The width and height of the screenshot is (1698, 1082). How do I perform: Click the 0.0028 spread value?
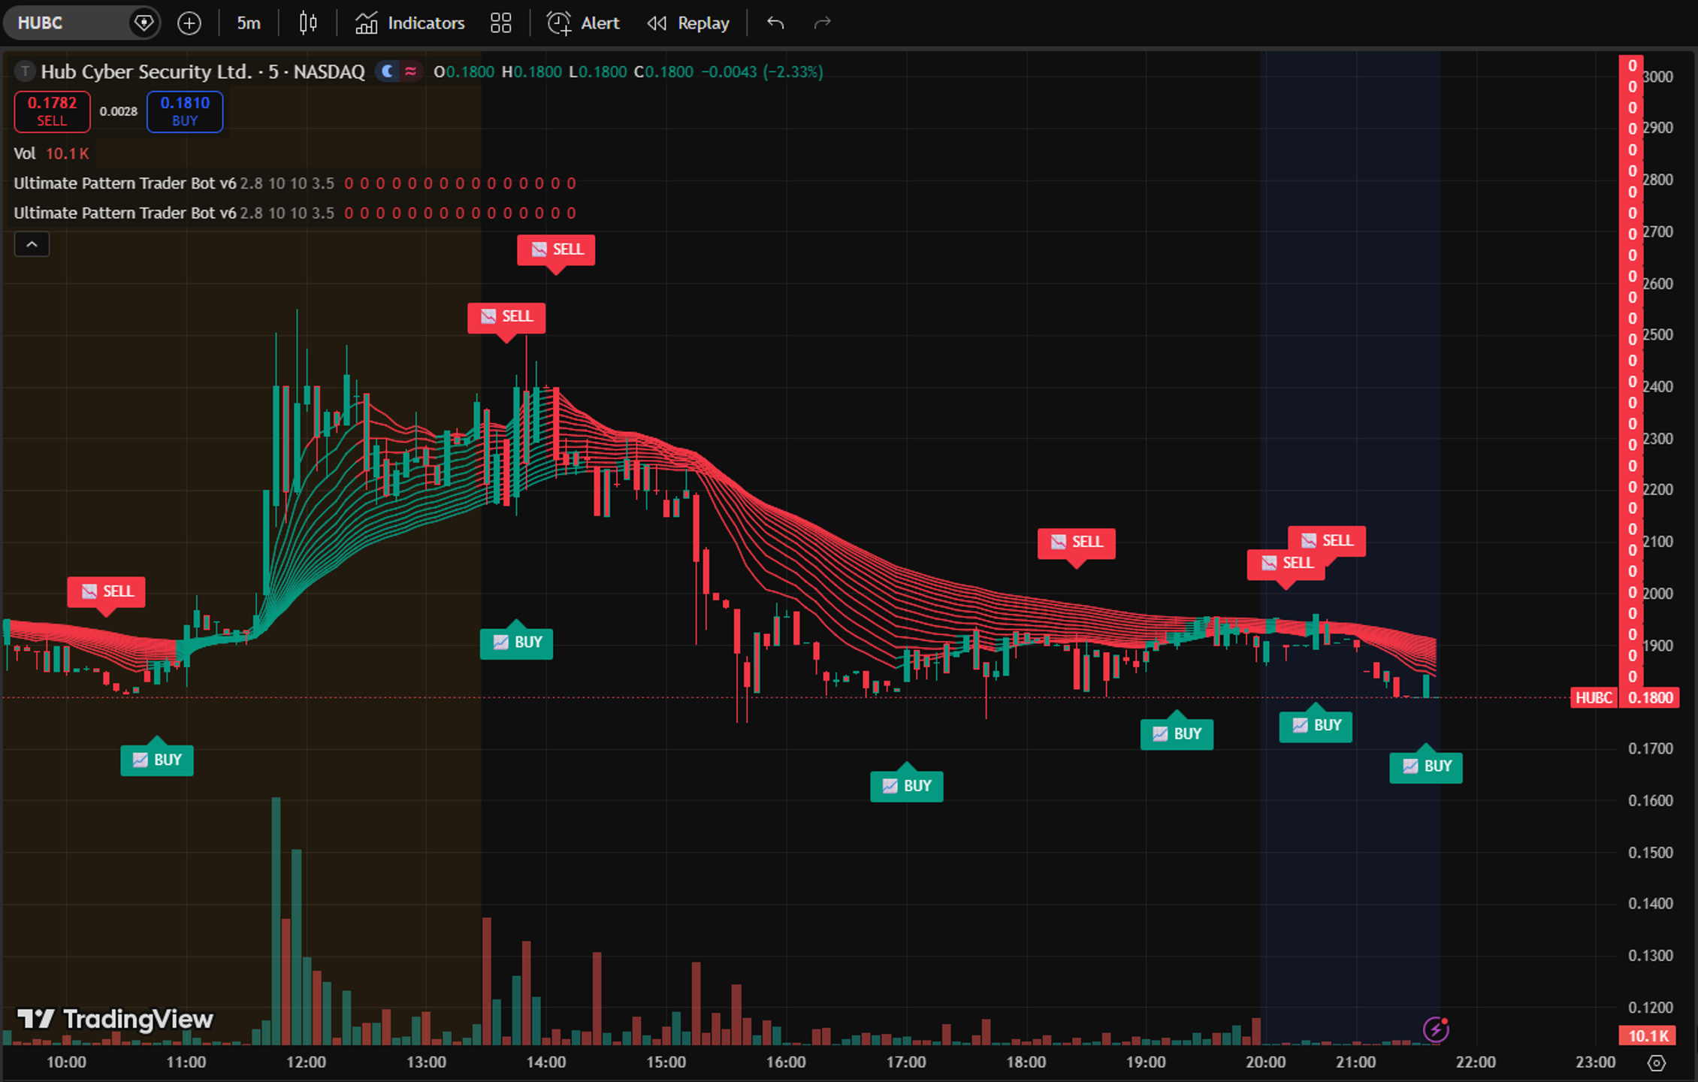(119, 111)
